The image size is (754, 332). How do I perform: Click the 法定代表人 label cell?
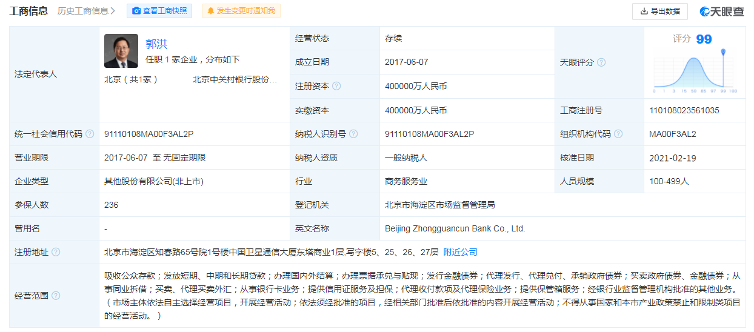coord(55,74)
